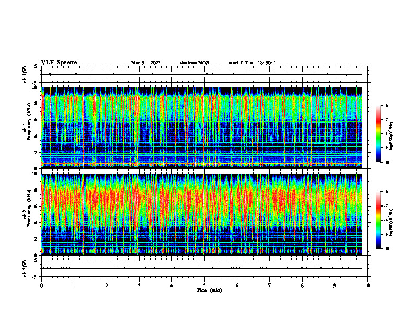Click time axis tick label "8"
414x320 pixels.
(302, 285)
